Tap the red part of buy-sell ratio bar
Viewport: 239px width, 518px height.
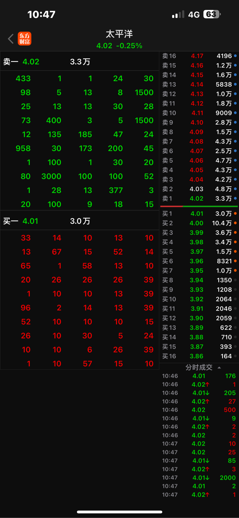coord(171,206)
